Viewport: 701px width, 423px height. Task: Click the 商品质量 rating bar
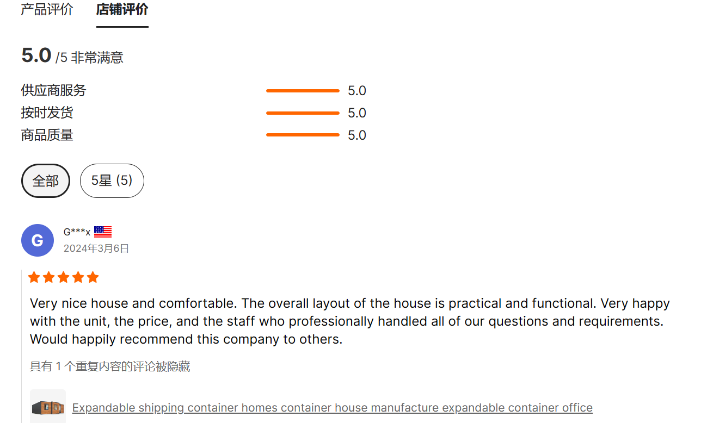click(x=303, y=135)
